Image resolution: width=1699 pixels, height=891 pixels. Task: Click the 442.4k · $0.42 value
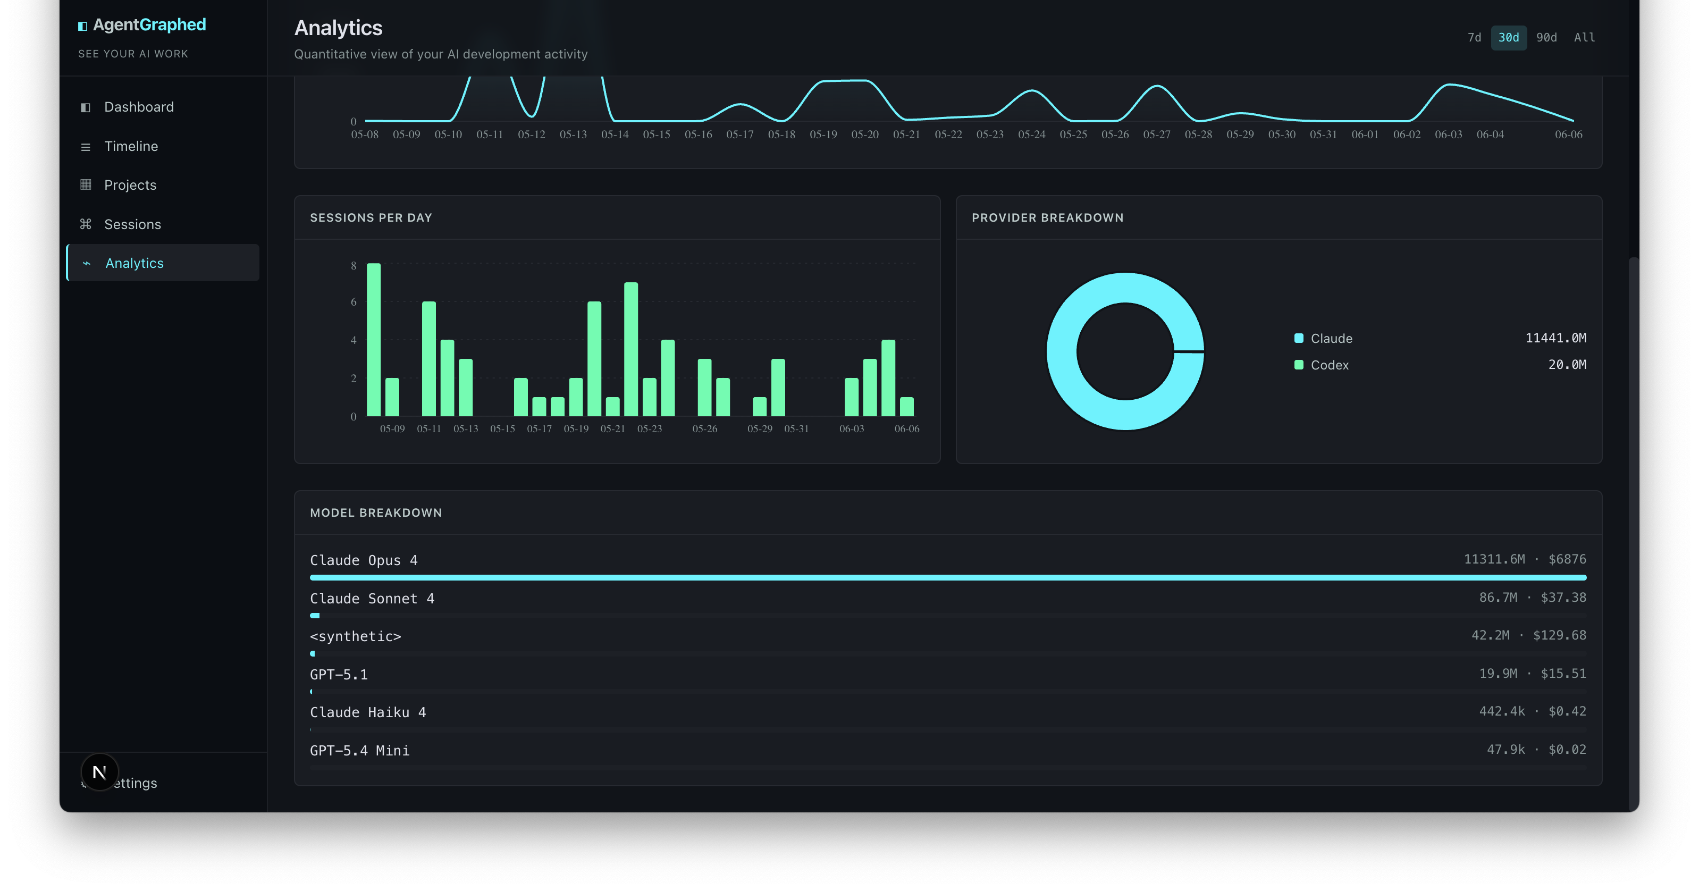click(1532, 711)
